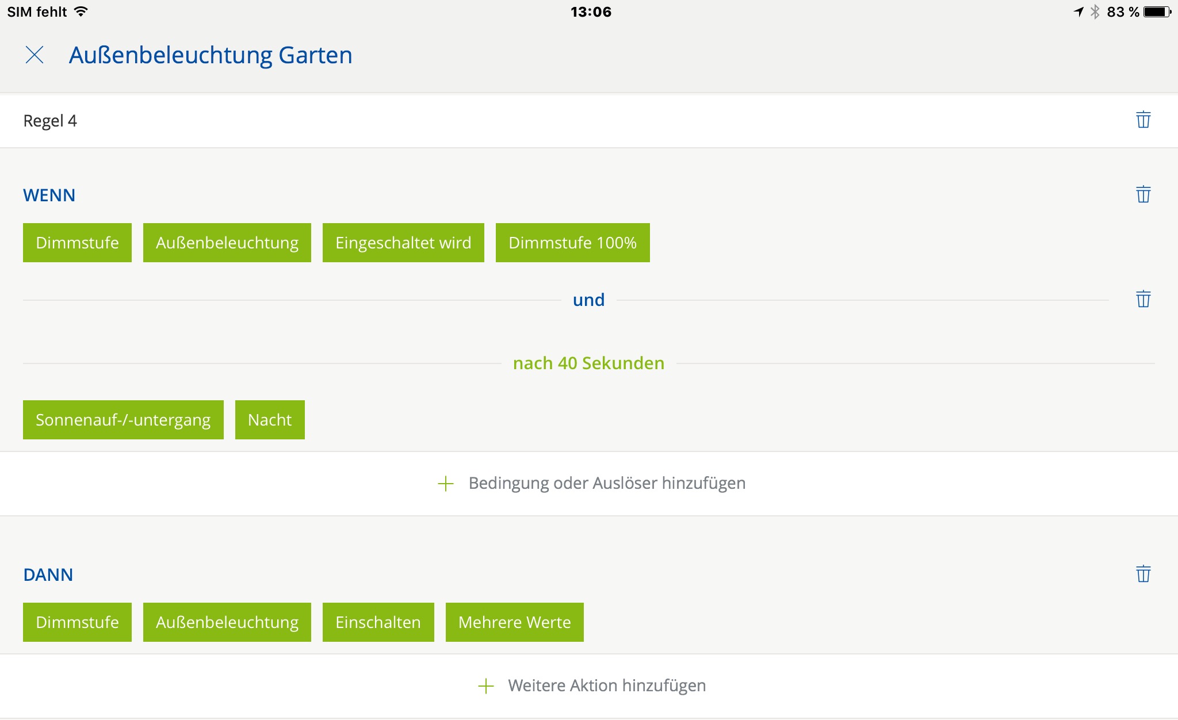Select the Dimmstufe chip in WENN section
Viewport: 1178px width, 720px height.
coord(77,243)
